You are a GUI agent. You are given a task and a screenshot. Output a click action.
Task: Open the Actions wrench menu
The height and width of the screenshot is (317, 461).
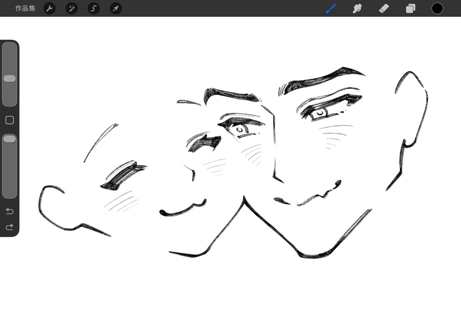click(x=50, y=8)
